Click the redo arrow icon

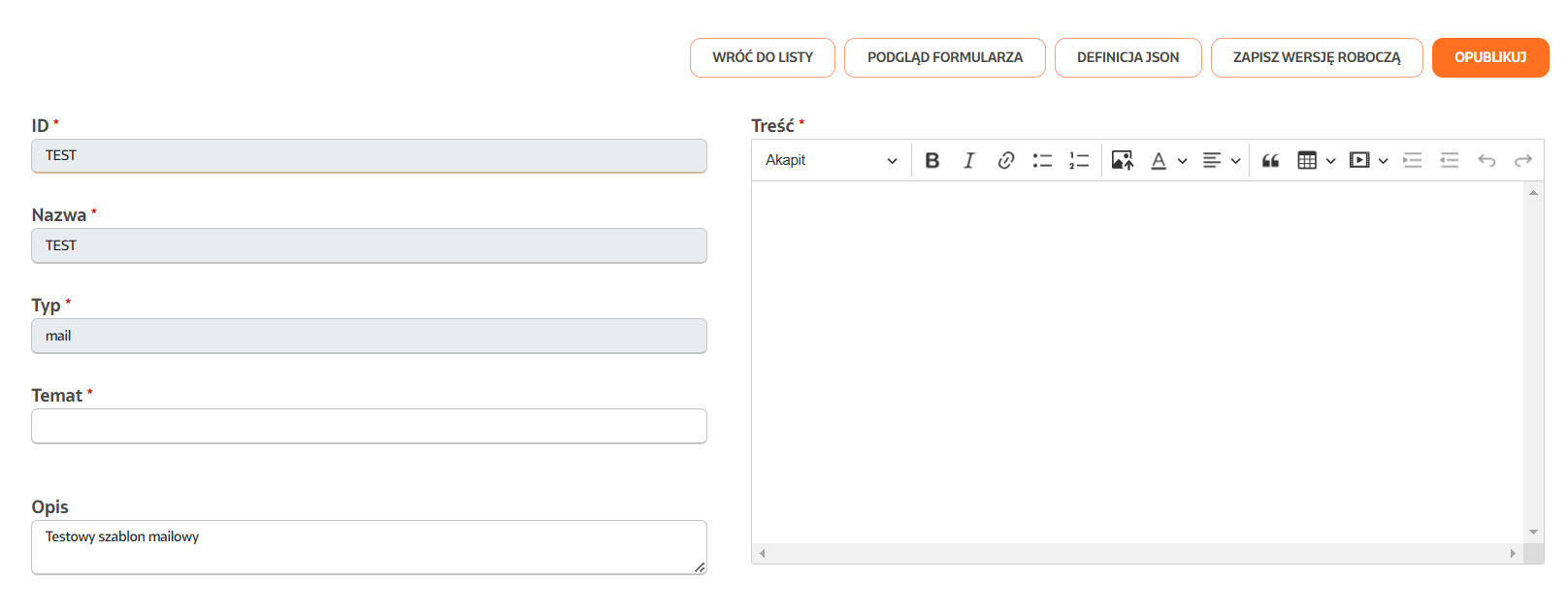pyautogui.click(x=1523, y=161)
